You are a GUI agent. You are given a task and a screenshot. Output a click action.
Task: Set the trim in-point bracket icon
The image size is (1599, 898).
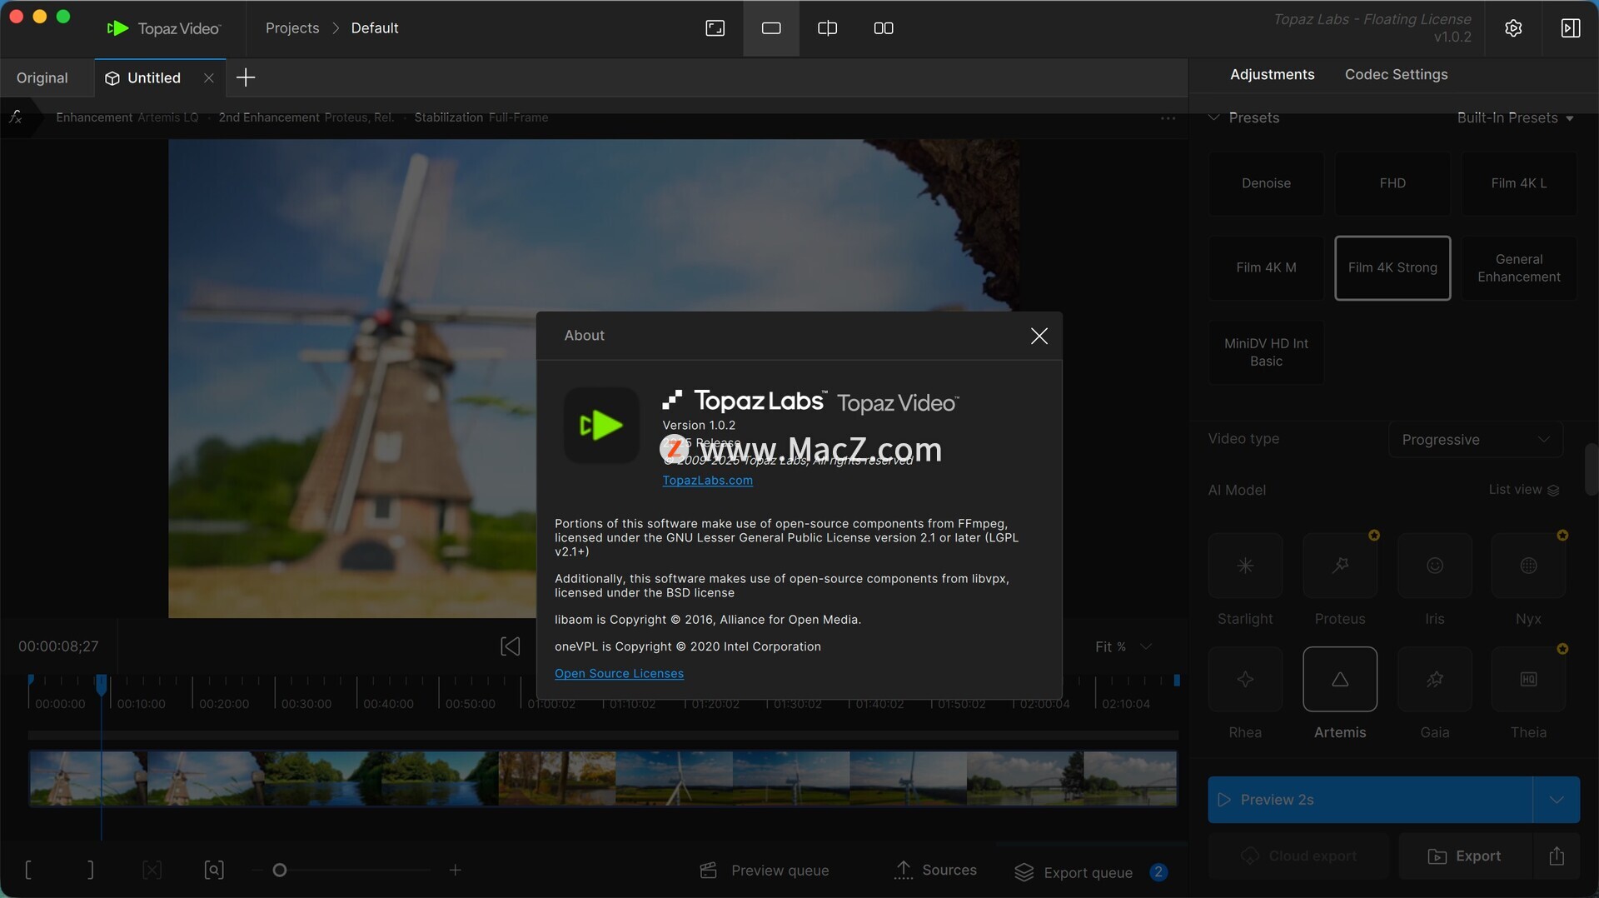[29, 871]
